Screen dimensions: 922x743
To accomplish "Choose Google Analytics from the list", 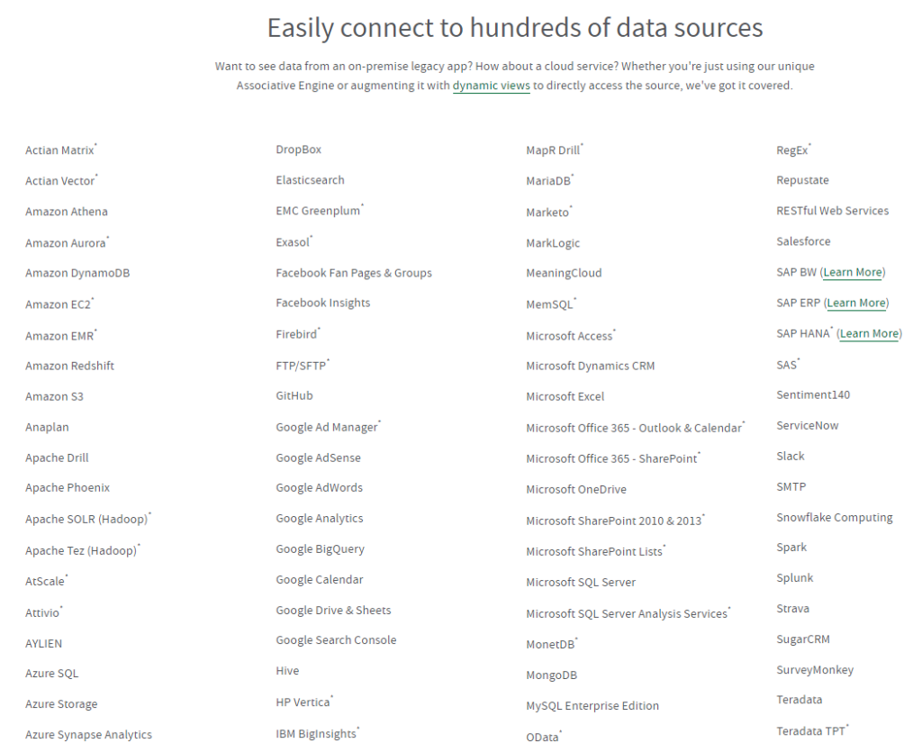I will 320,519.
